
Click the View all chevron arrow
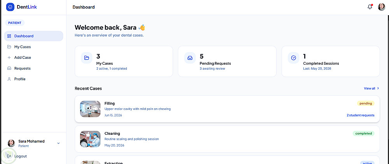(378, 88)
